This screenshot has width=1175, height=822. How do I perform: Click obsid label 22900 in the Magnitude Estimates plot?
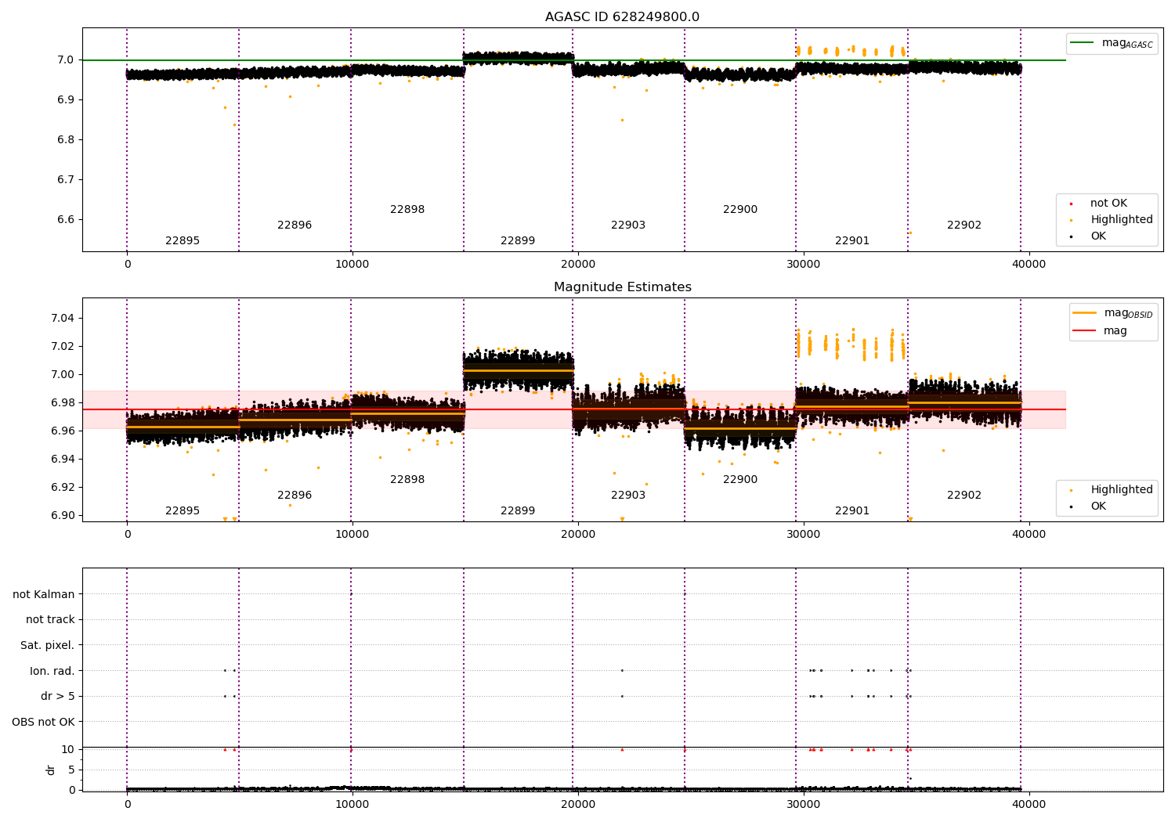[740, 480]
